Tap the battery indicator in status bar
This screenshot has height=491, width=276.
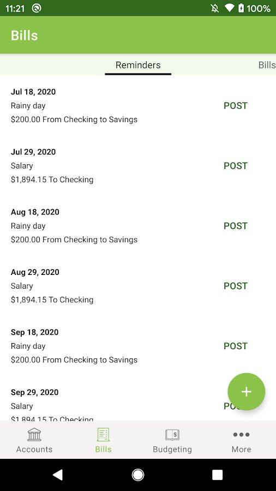pos(241,8)
